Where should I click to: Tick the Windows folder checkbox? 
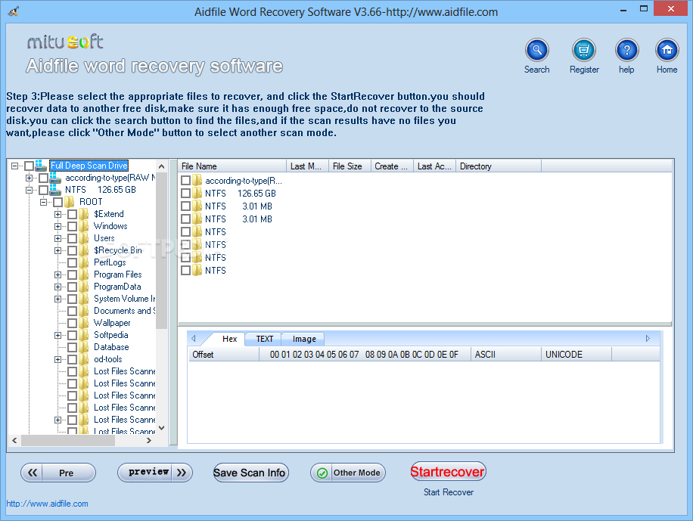click(73, 226)
